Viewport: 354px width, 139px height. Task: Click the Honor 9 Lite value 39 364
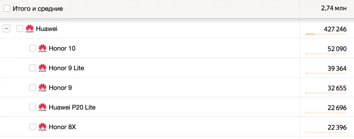[x=337, y=68]
